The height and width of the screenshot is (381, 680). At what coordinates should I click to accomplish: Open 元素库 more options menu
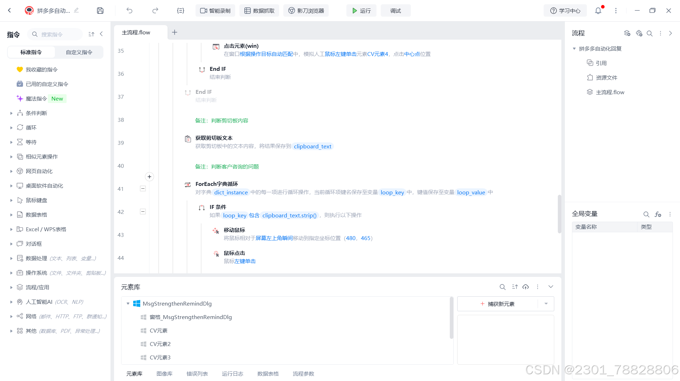click(538, 287)
